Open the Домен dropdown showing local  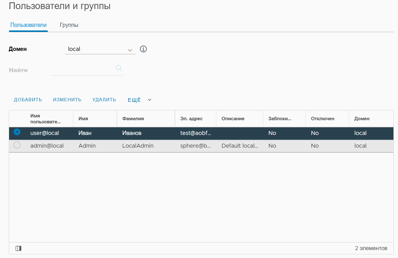tap(100, 49)
